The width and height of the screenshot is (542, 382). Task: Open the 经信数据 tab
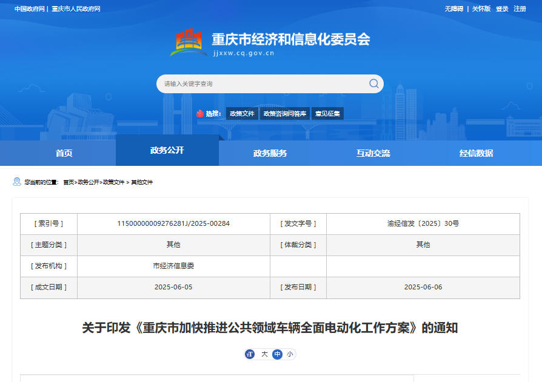[x=476, y=153]
